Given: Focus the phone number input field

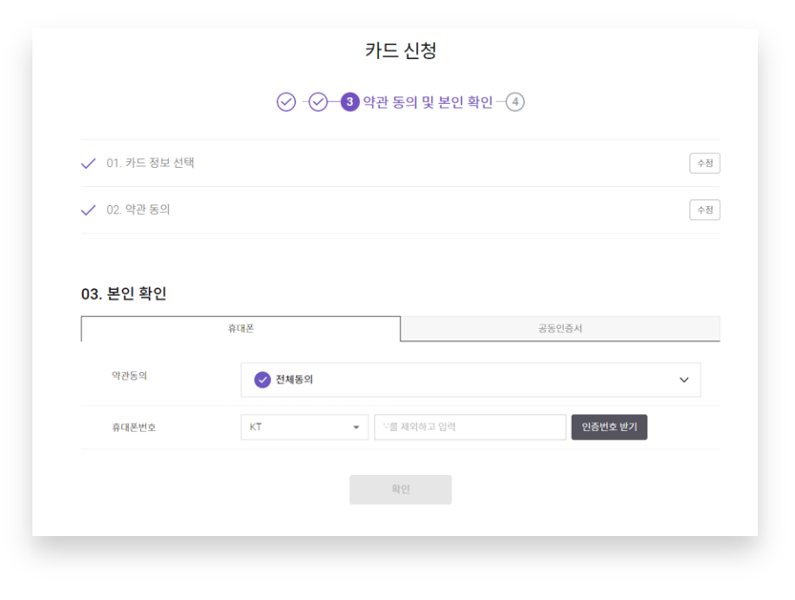Looking at the screenshot, I should pyautogui.click(x=471, y=427).
